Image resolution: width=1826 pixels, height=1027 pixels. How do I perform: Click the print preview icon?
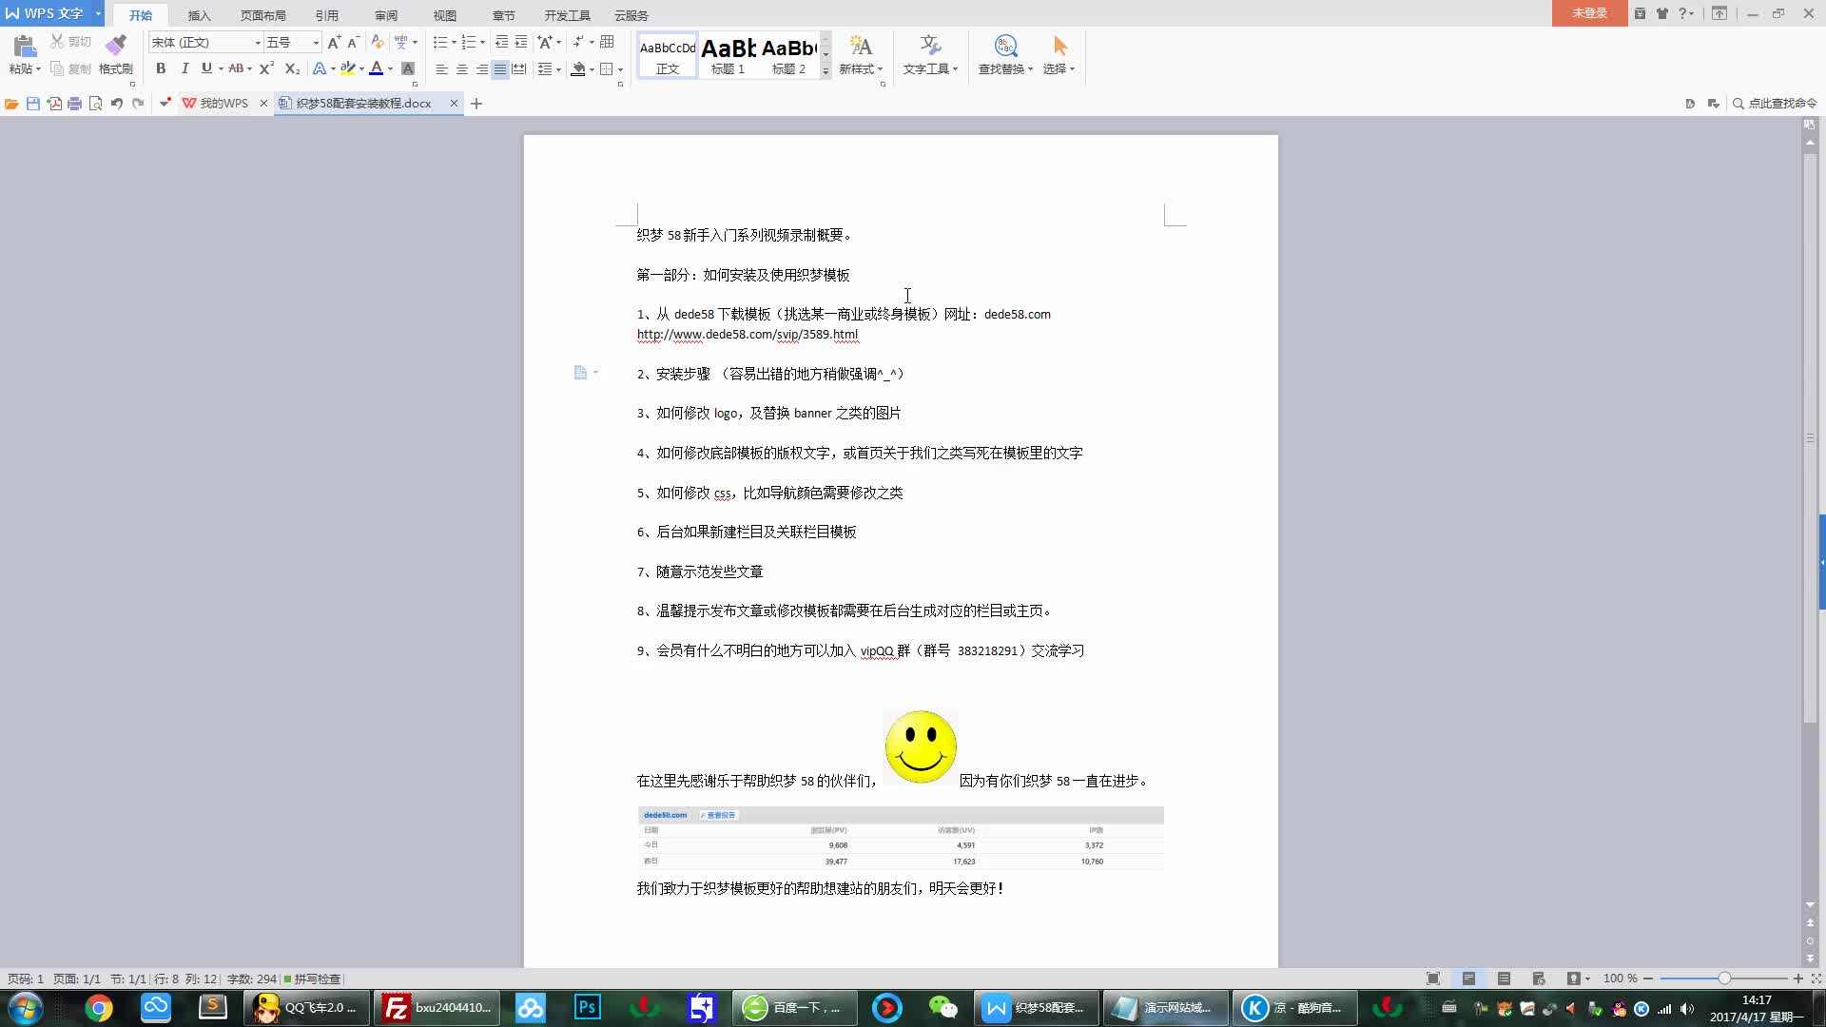pos(95,104)
